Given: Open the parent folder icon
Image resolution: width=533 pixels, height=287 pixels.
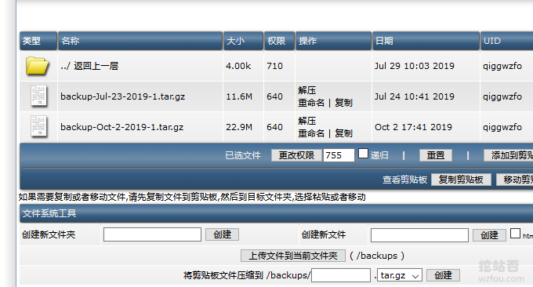Looking at the screenshot, I should (37, 66).
